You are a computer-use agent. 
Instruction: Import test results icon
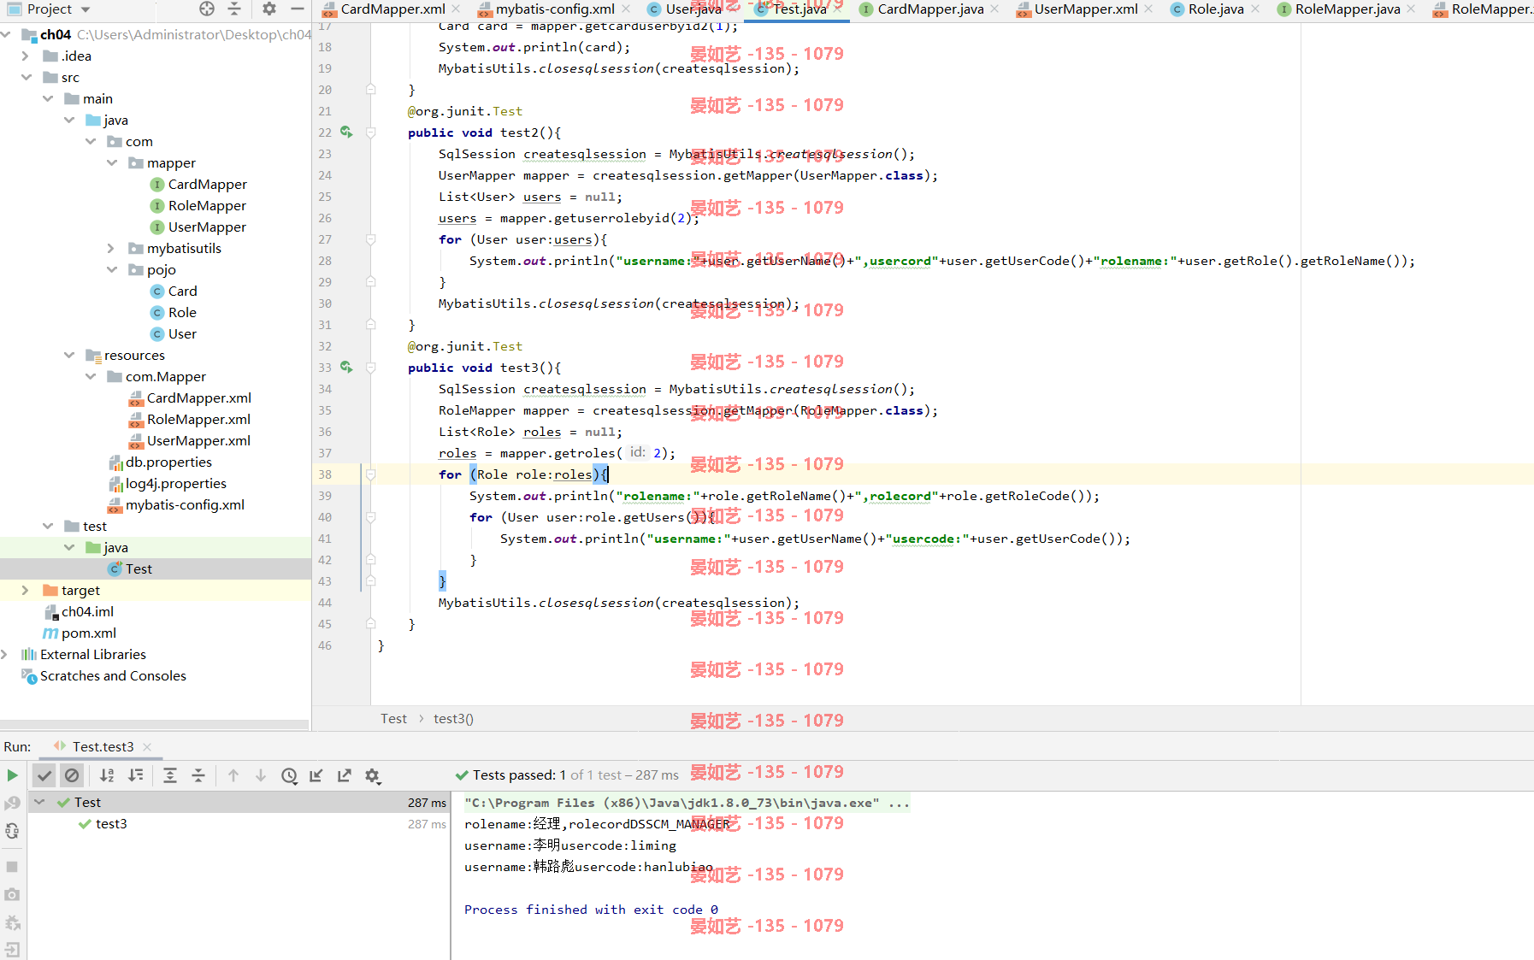click(x=316, y=775)
